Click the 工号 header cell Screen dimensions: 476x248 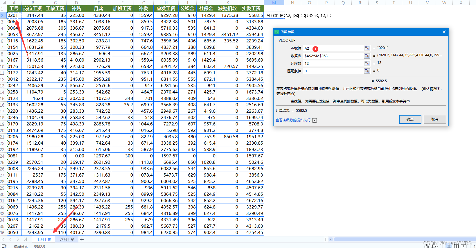14,9
